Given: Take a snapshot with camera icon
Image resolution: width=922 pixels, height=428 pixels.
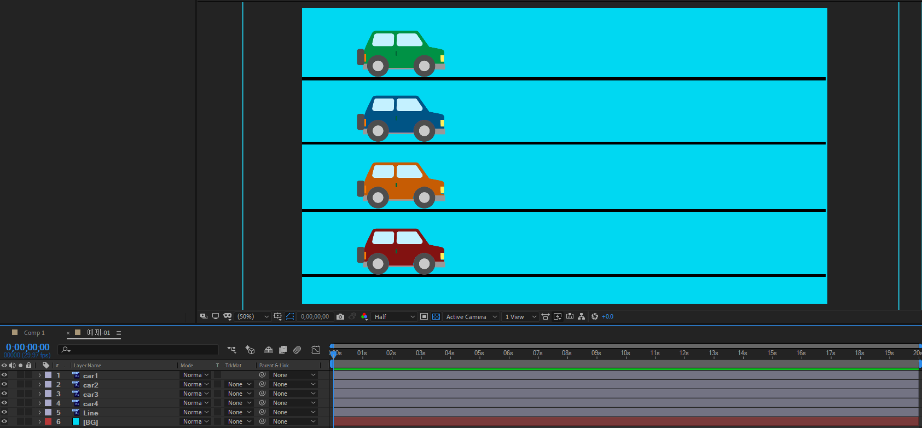Looking at the screenshot, I should point(340,316).
